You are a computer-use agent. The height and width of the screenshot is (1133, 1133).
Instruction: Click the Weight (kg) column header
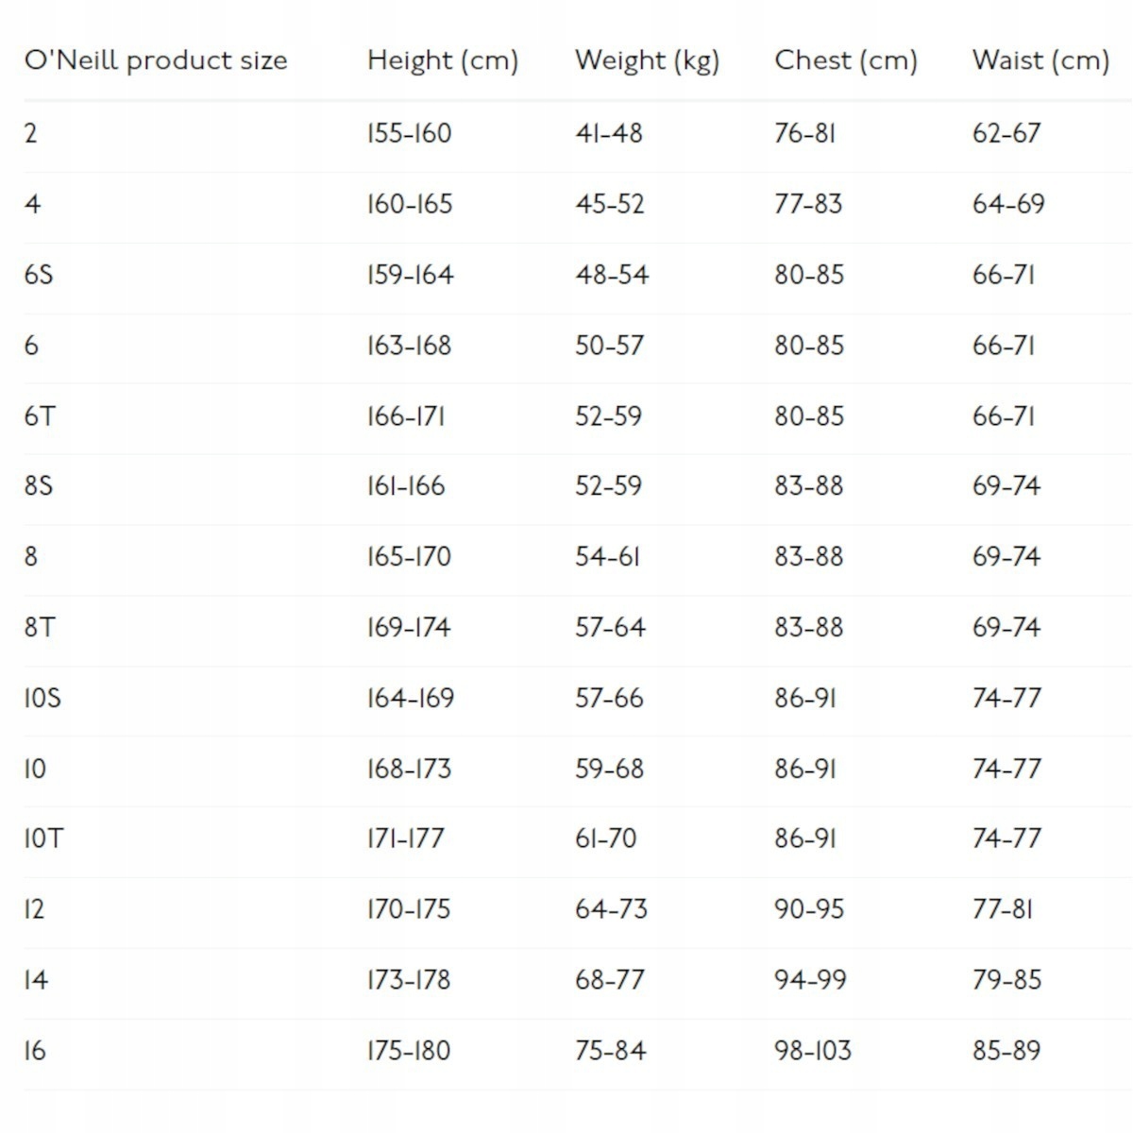coord(647,60)
